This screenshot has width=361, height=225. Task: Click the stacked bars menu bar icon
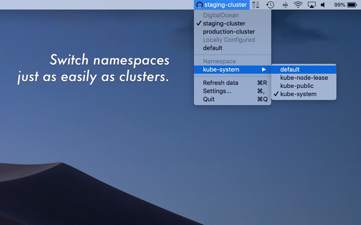pos(255,4)
